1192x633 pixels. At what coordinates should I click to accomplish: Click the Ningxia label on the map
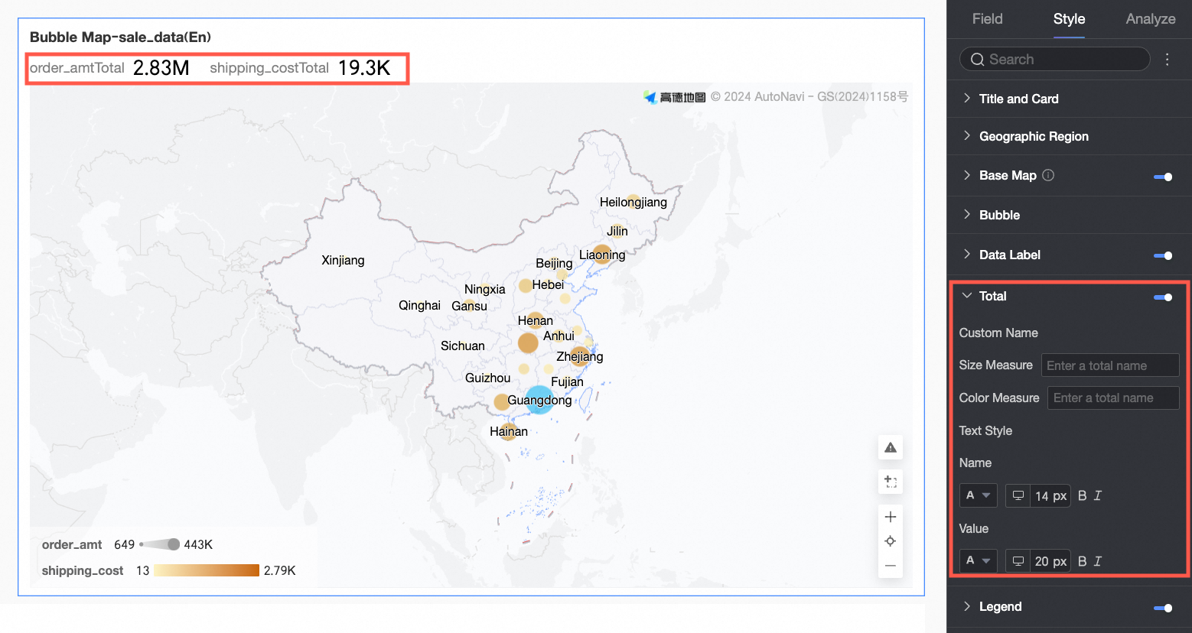pos(485,290)
